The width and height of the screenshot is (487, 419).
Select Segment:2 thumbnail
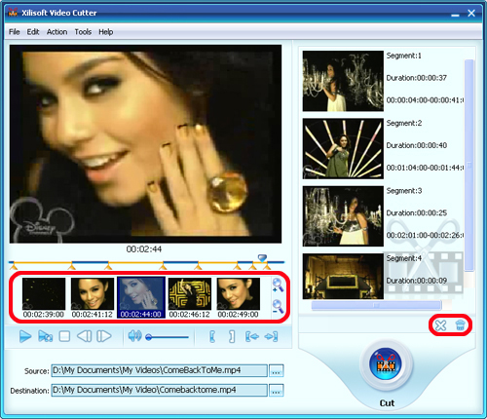pos(343,149)
